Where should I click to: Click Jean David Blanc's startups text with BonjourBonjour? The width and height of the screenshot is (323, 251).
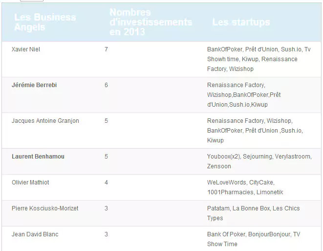click(x=253, y=239)
